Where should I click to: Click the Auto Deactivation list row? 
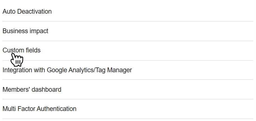(27, 12)
